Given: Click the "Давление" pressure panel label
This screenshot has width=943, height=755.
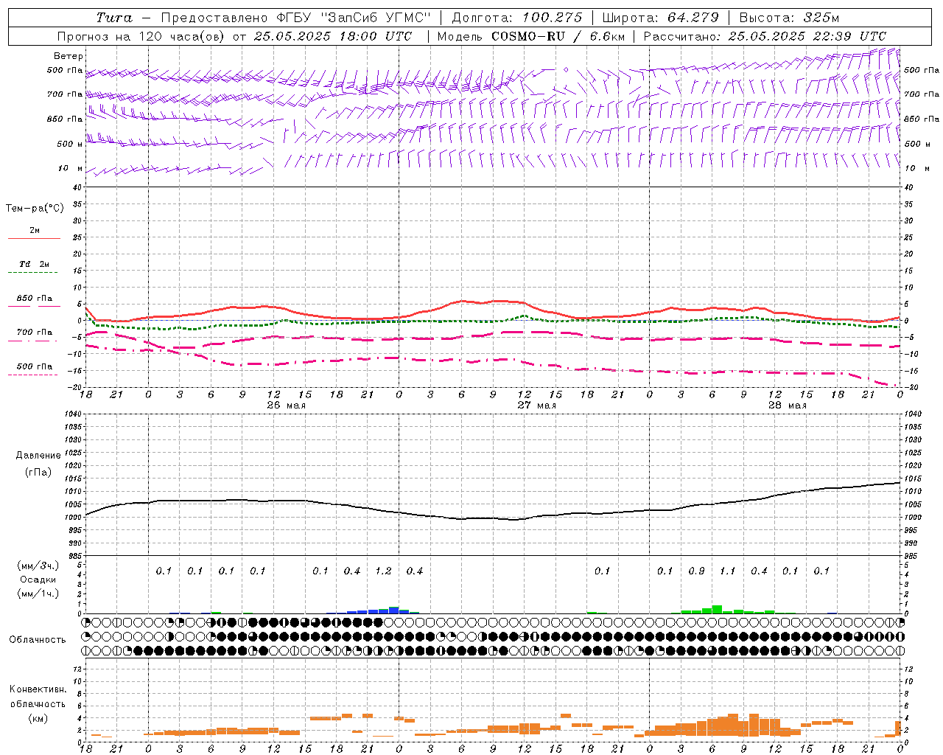Looking at the screenshot, I should pos(38,456).
